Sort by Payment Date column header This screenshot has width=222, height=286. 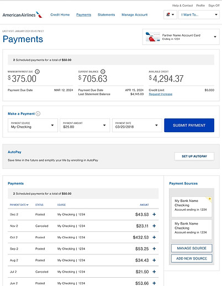click(19, 205)
